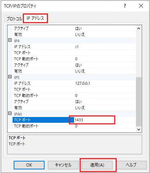The width and height of the screenshot is (150, 173).
Task: Click the IP4 group header label
Action: (17, 41)
